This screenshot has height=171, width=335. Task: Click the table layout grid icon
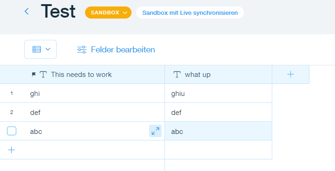pos(37,49)
